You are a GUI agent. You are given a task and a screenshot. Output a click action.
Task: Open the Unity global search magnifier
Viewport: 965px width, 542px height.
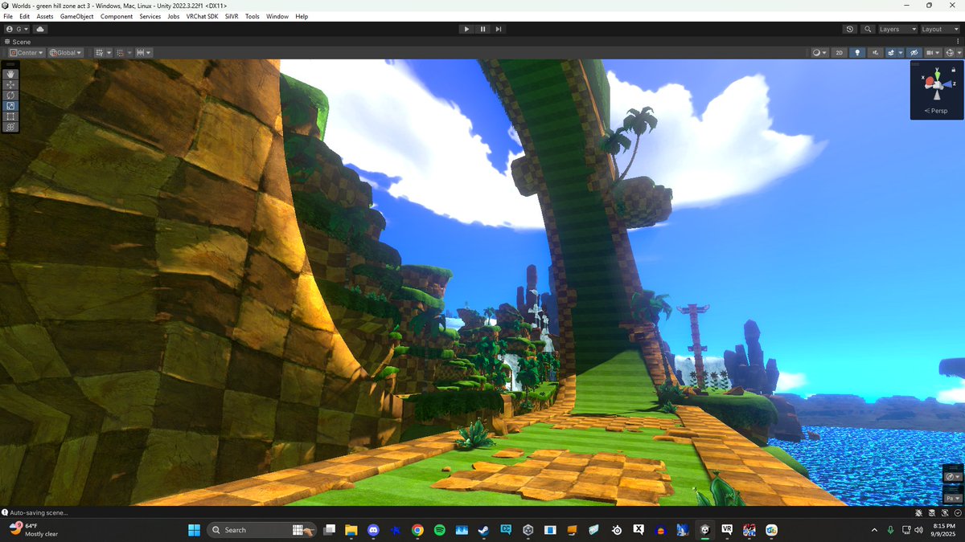[868, 29]
